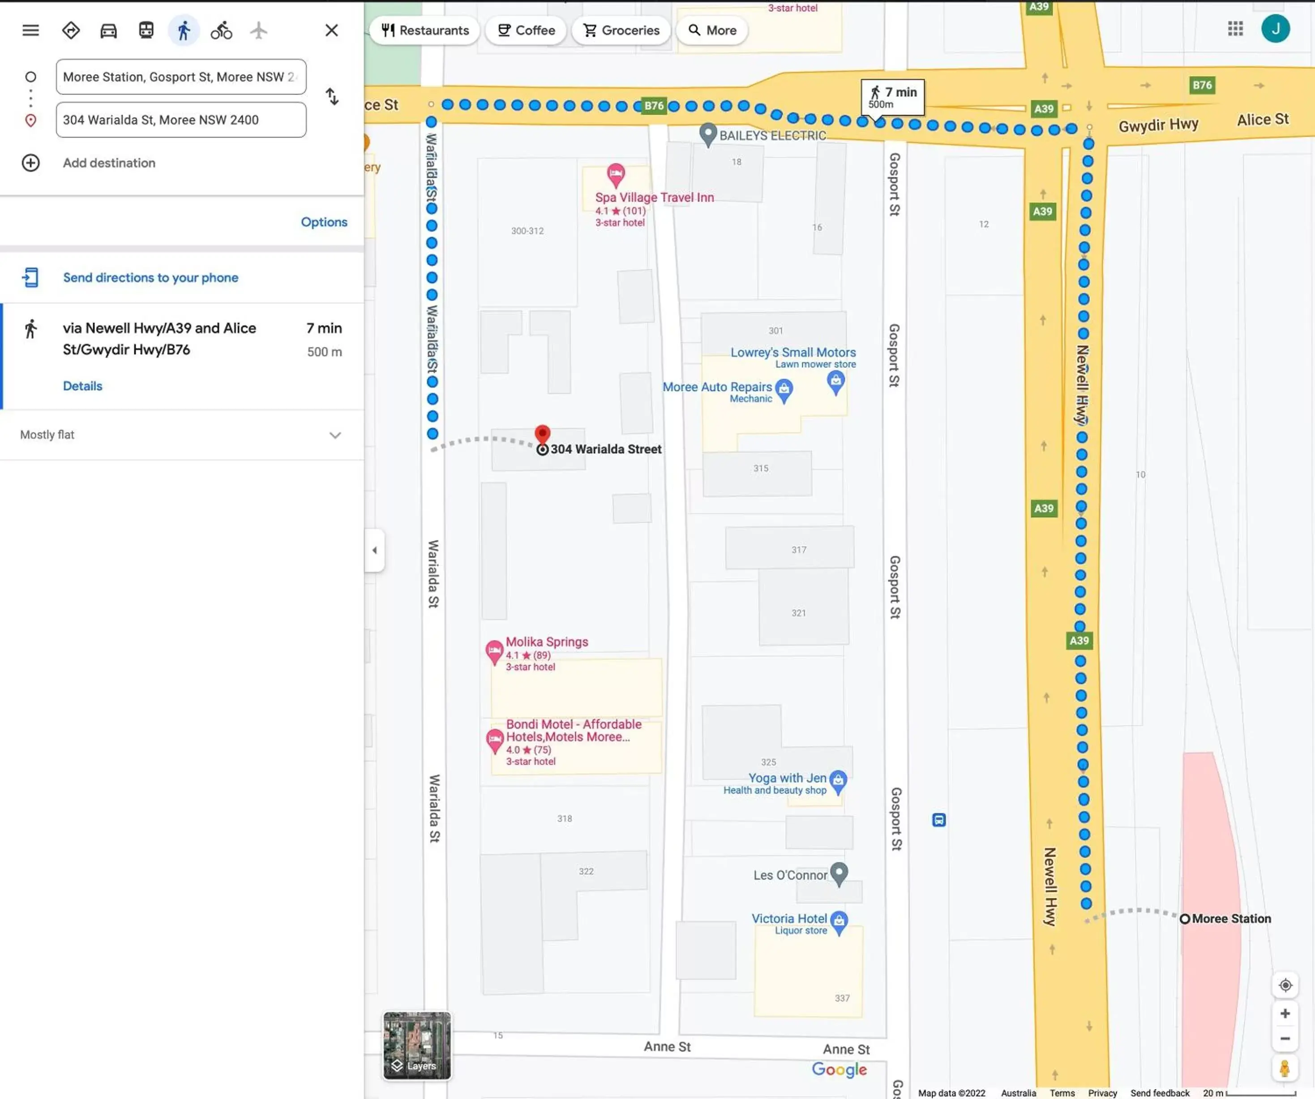This screenshot has height=1099, width=1315.
Task: Expand the mostly flat terrain details
Action: tap(334, 435)
